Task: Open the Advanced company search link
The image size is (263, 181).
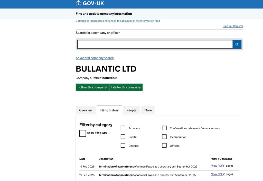Action: point(95,58)
